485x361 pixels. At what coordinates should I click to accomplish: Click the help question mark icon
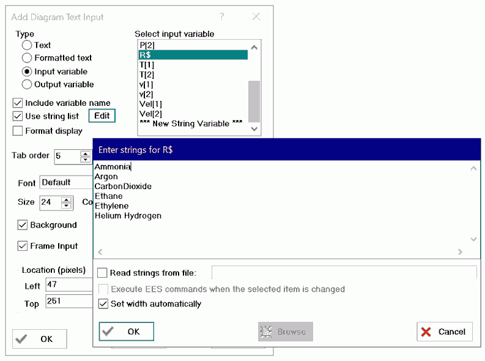click(222, 17)
